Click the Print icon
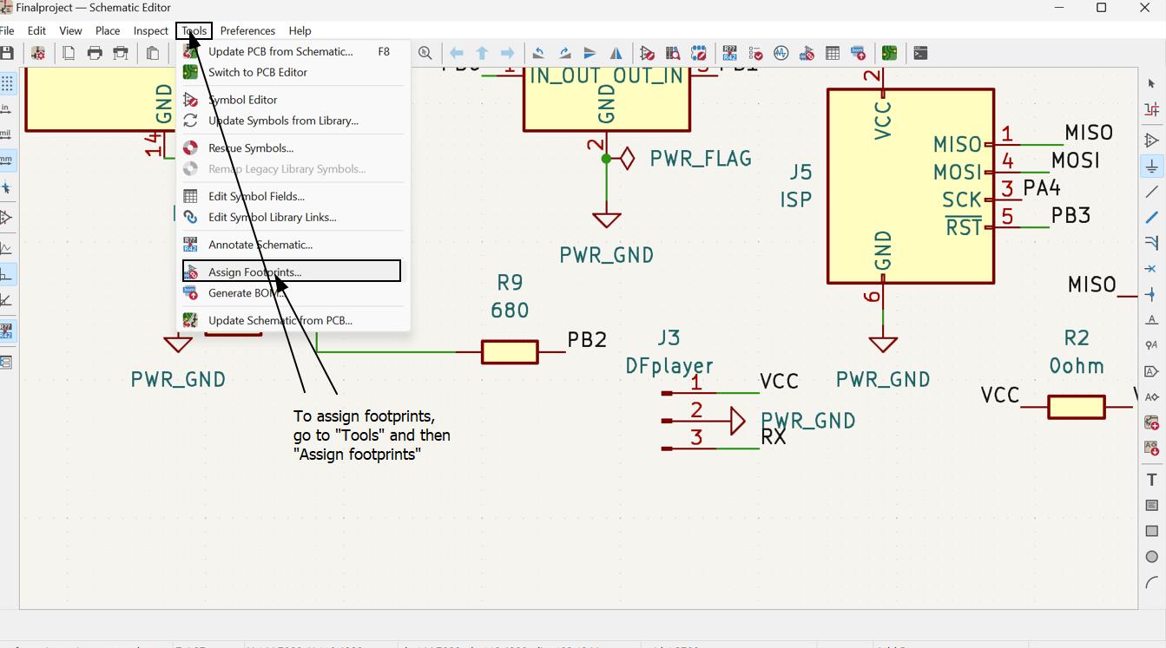The width and height of the screenshot is (1166, 648). 95,53
